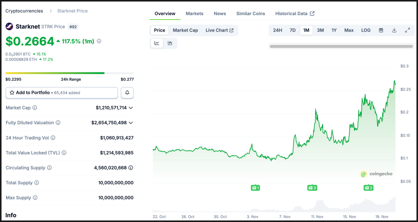Viewport: 418px width, 222px height.
Task: Open the Markets tab
Action: (x=194, y=13)
